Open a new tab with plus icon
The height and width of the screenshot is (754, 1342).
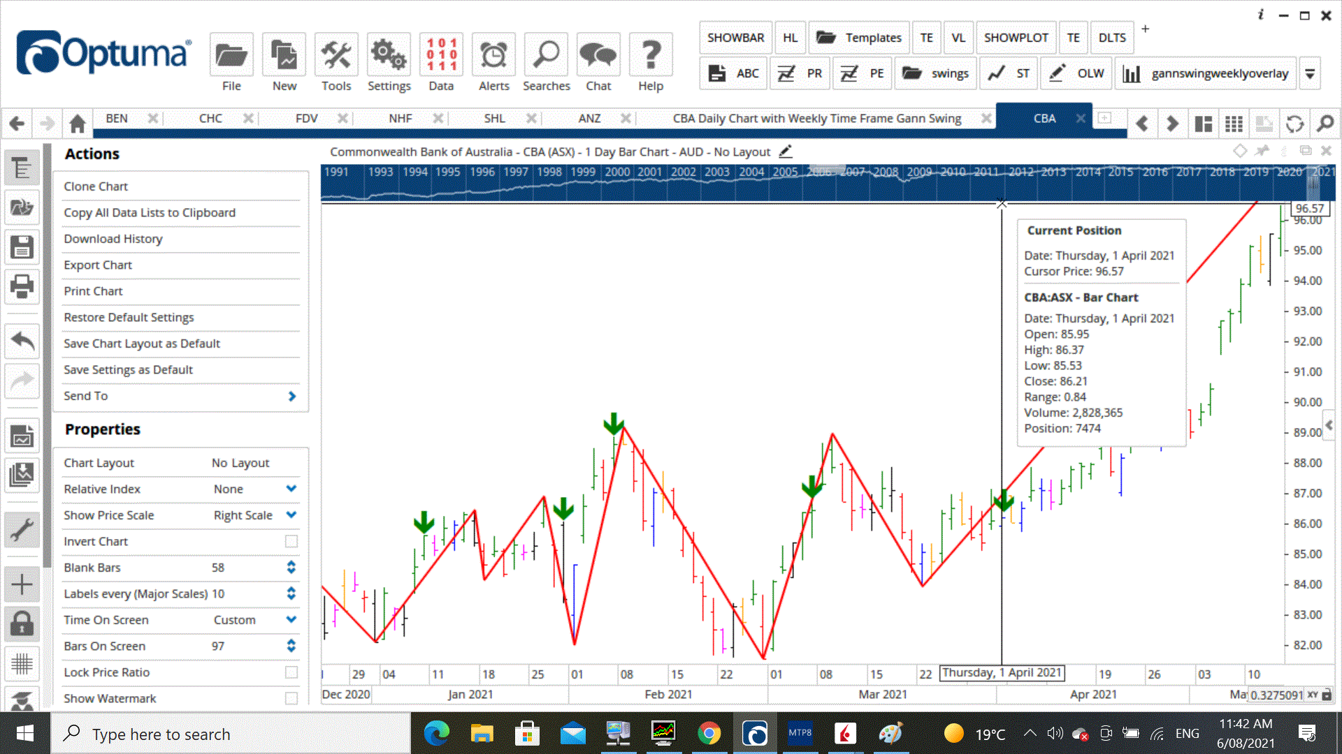tap(1104, 118)
